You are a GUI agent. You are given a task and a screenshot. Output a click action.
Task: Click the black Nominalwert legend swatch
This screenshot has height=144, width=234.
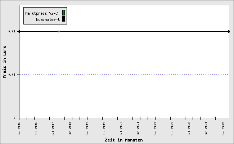click(63, 19)
